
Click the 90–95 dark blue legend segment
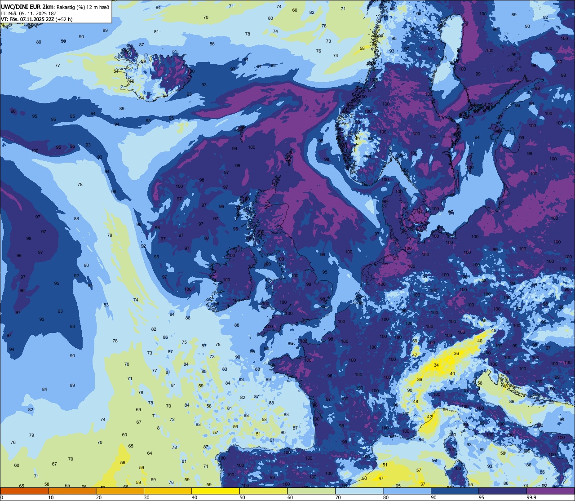[455, 491]
